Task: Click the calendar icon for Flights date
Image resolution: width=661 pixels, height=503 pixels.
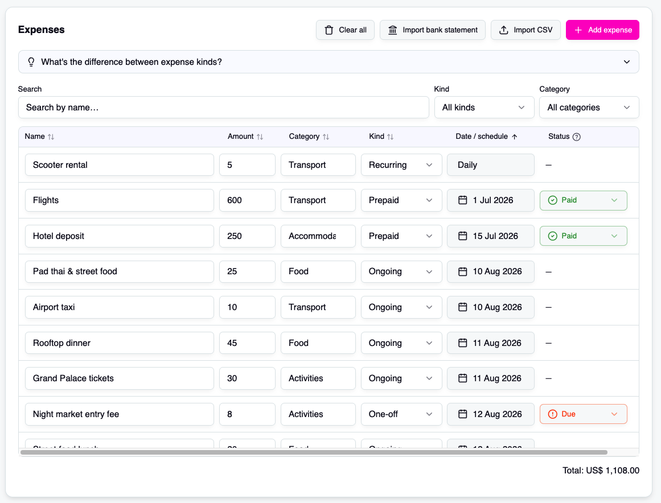Action: coord(462,200)
